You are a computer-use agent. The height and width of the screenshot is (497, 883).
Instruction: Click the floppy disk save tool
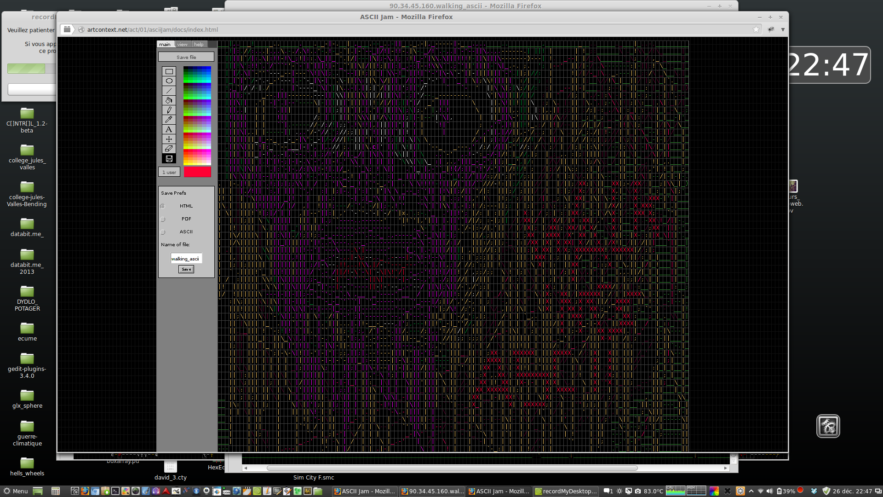(x=169, y=158)
